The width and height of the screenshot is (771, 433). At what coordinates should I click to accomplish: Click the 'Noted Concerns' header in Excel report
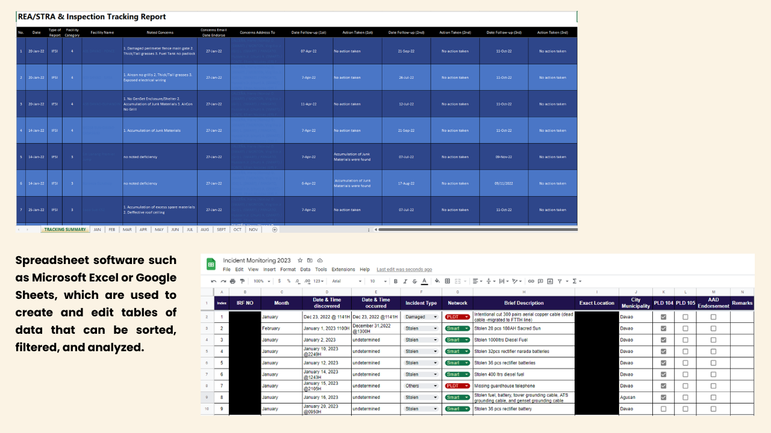point(160,32)
